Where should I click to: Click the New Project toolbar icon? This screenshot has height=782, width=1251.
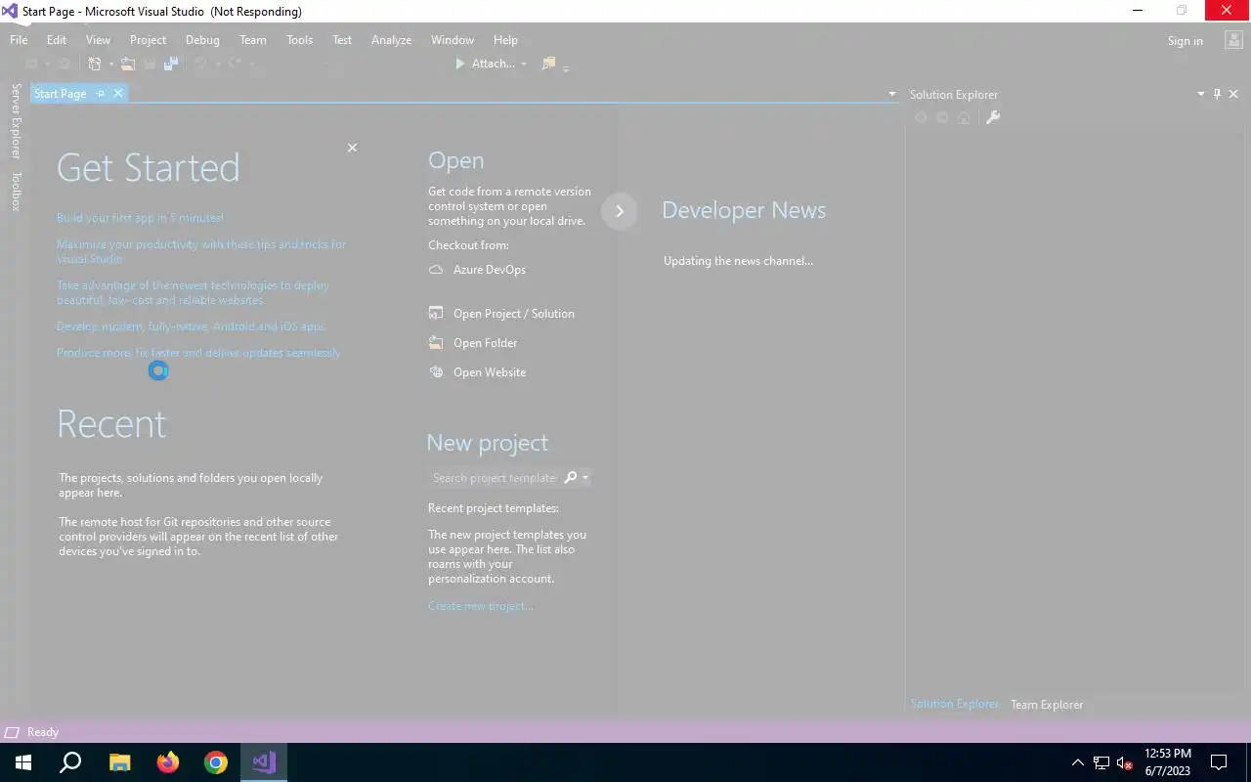tap(95, 64)
